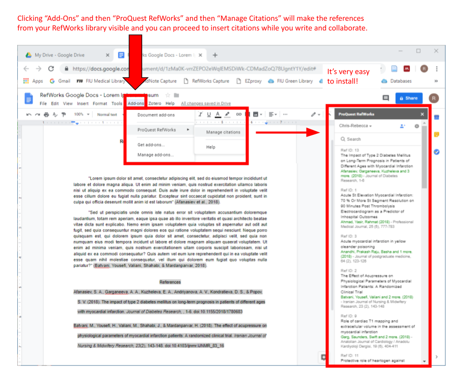The image size is (468, 373).
Task: Star the RefWorks Google Docs document
Action: 168,95
